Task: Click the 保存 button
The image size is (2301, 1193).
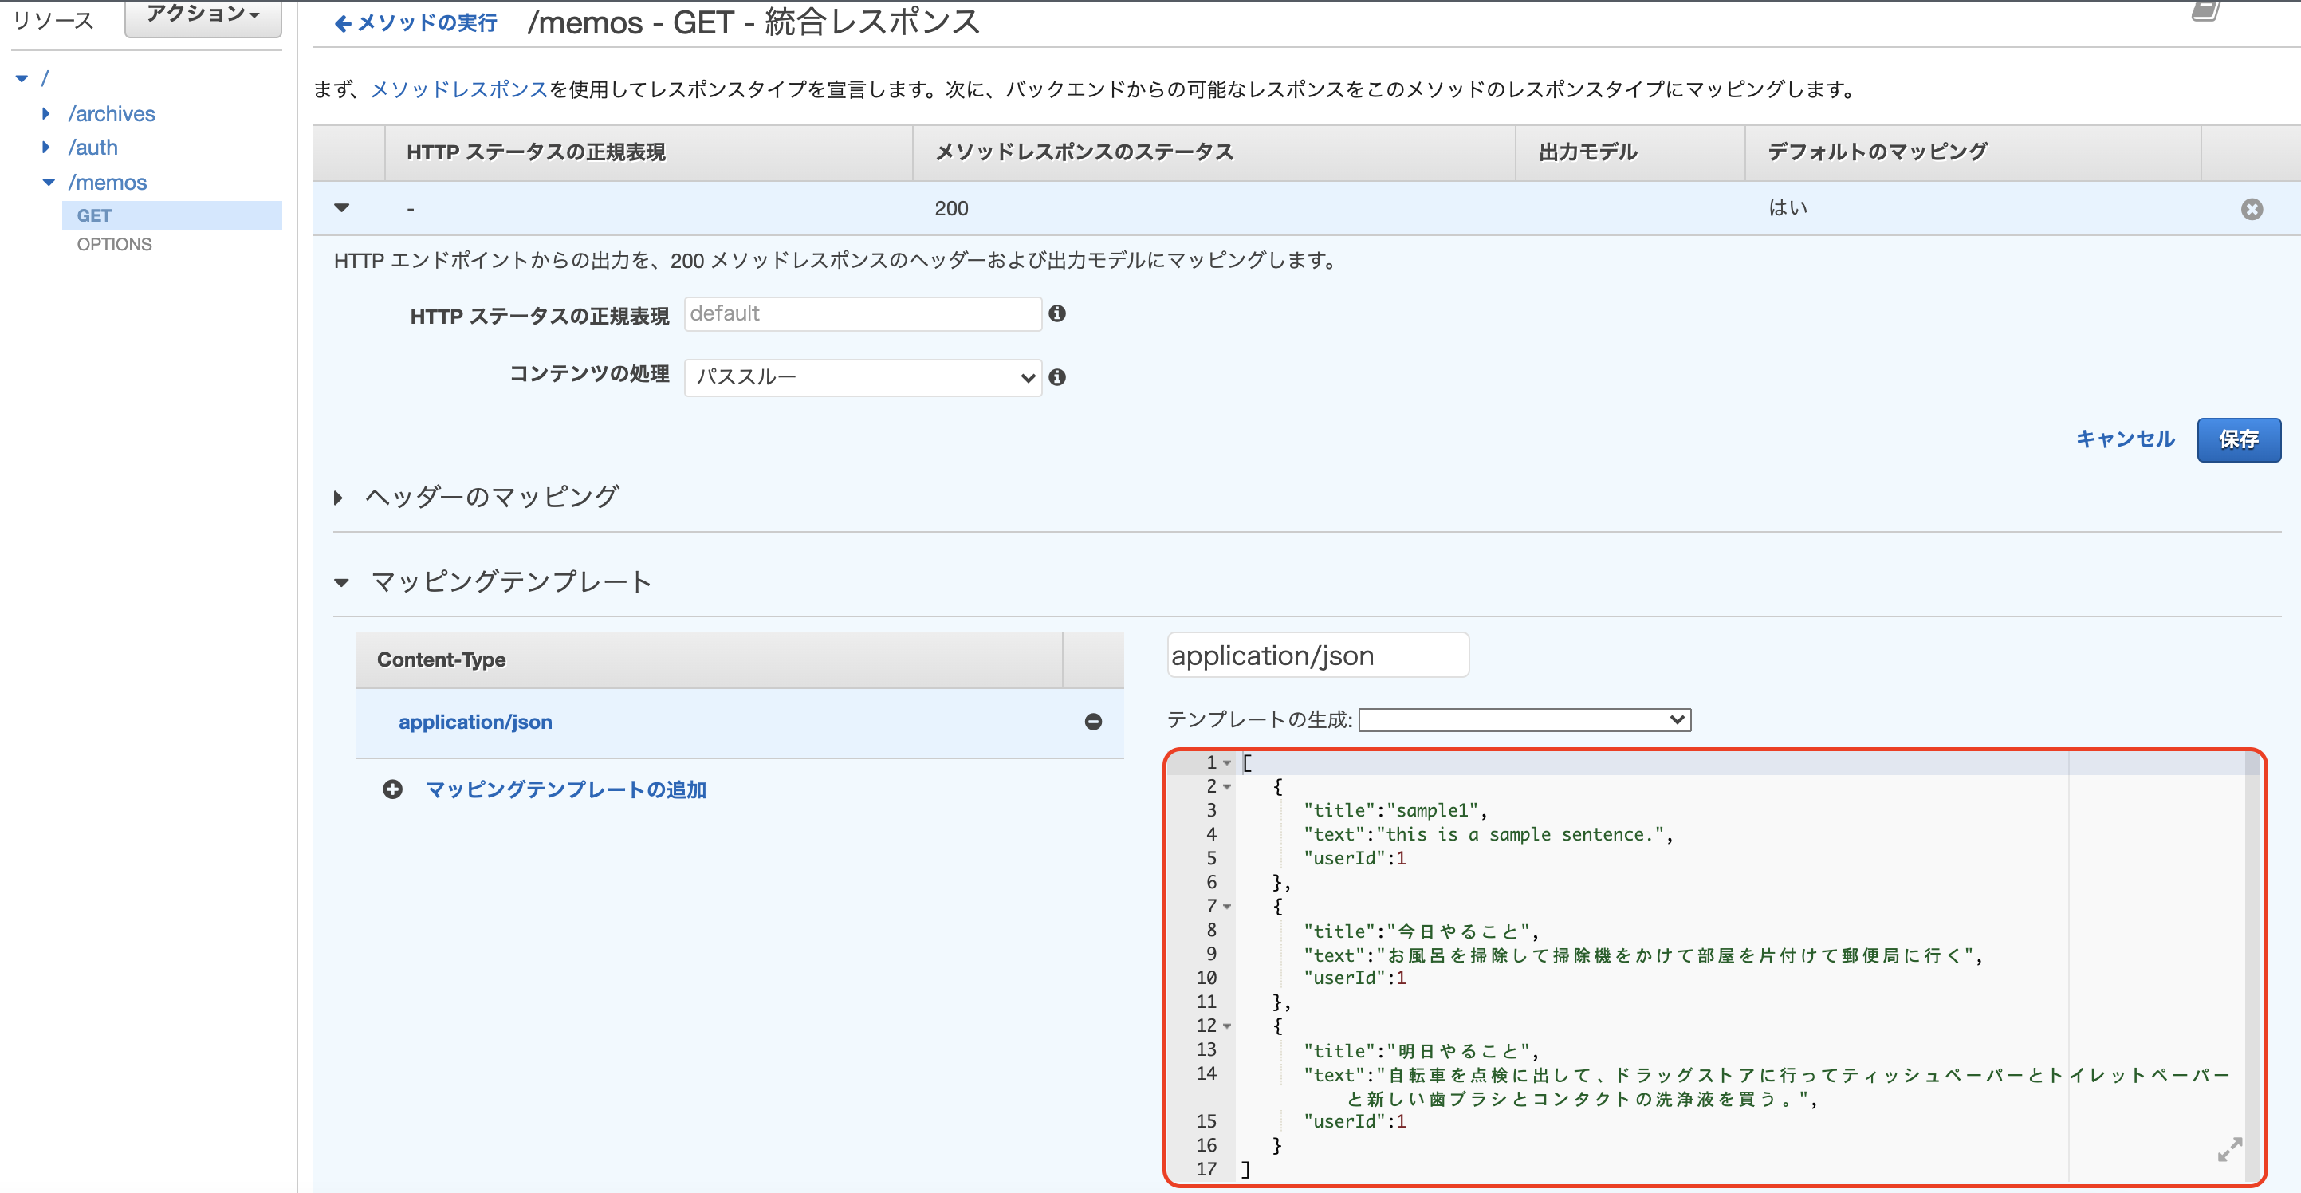Action: tap(2239, 439)
